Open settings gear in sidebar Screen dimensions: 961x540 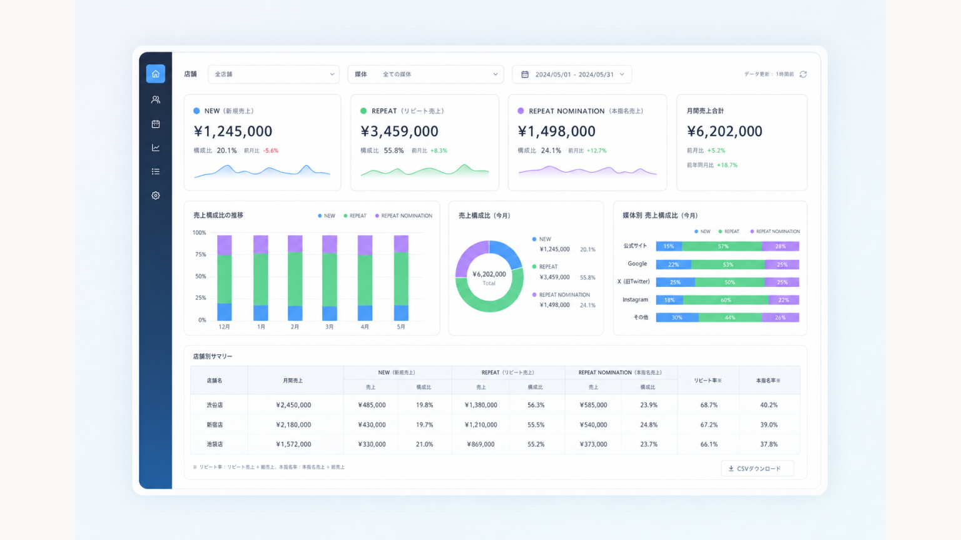pos(156,196)
